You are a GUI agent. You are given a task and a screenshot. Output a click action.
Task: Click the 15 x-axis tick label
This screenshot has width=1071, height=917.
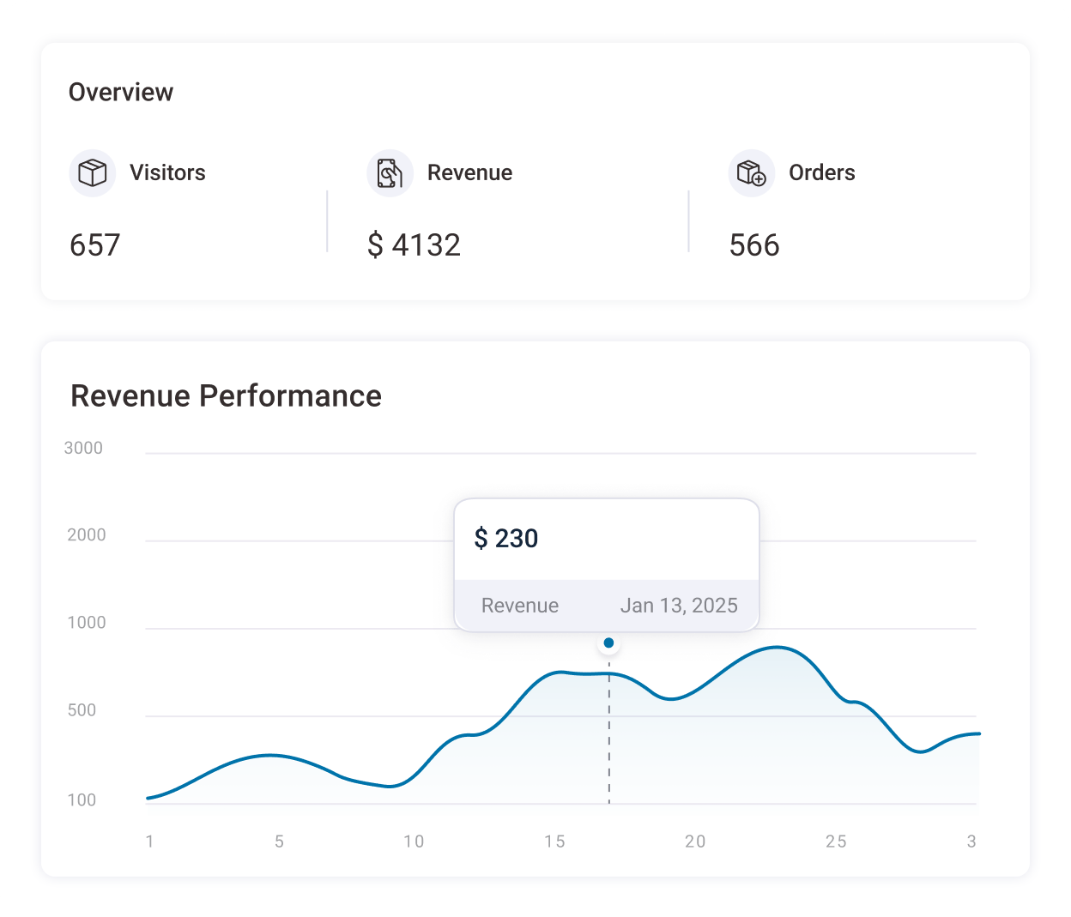(x=554, y=842)
